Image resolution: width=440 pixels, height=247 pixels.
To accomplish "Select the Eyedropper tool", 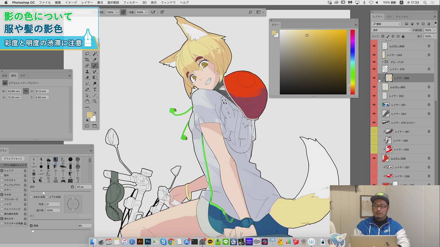I will point(95,60).
